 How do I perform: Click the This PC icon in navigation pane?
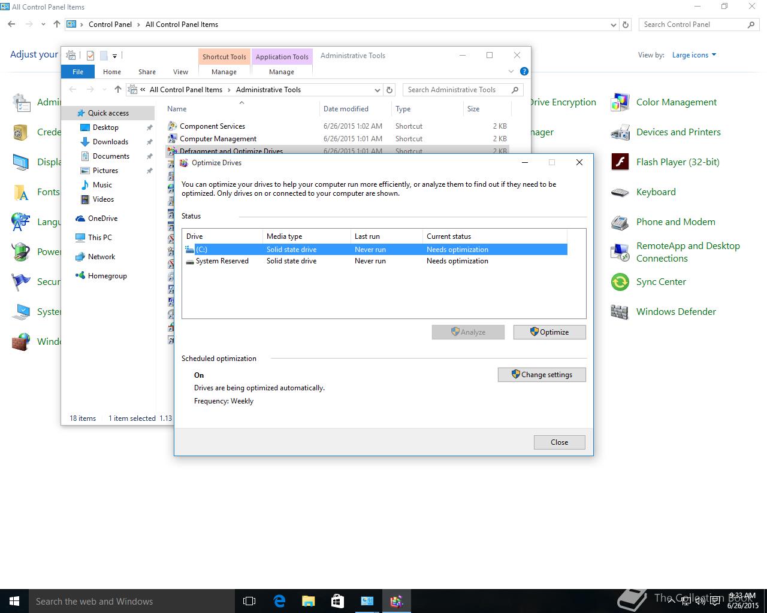coord(80,238)
